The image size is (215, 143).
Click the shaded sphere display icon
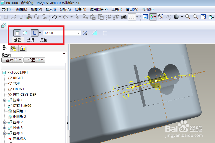(x=176, y=17)
